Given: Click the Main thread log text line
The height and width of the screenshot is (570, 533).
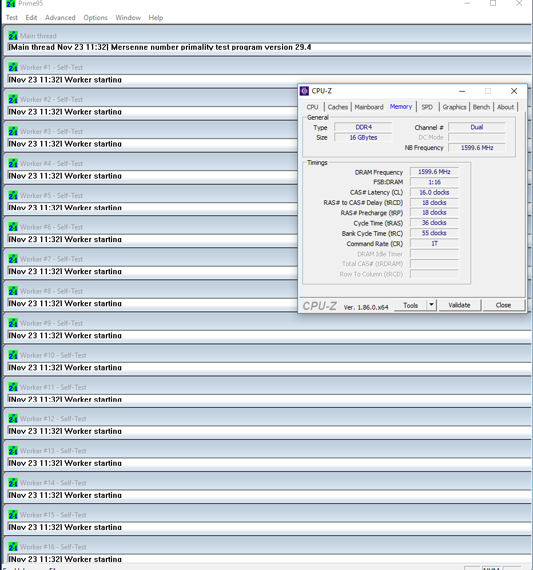Looking at the screenshot, I should (160, 47).
